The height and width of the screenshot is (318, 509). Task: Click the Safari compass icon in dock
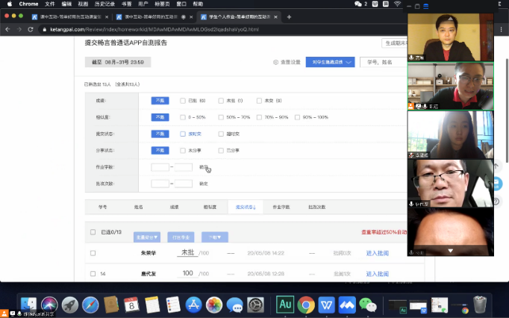tap(90, 305)
